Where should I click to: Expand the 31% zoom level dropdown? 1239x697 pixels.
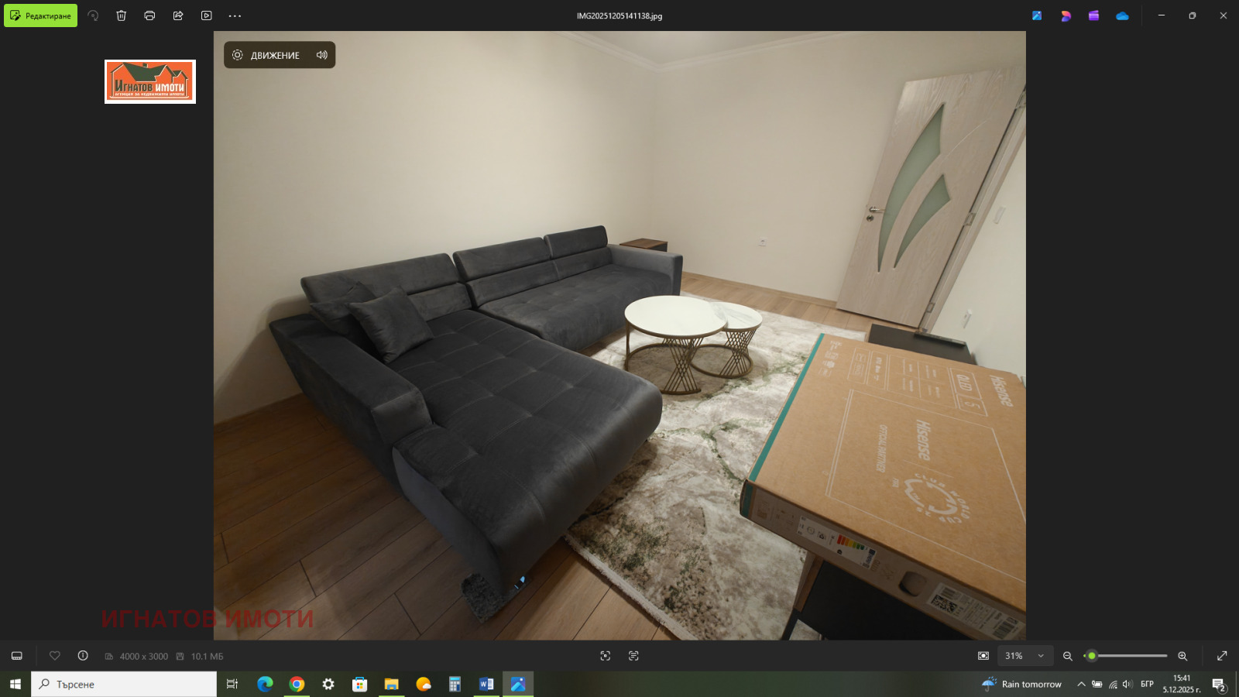(1041, 656)
